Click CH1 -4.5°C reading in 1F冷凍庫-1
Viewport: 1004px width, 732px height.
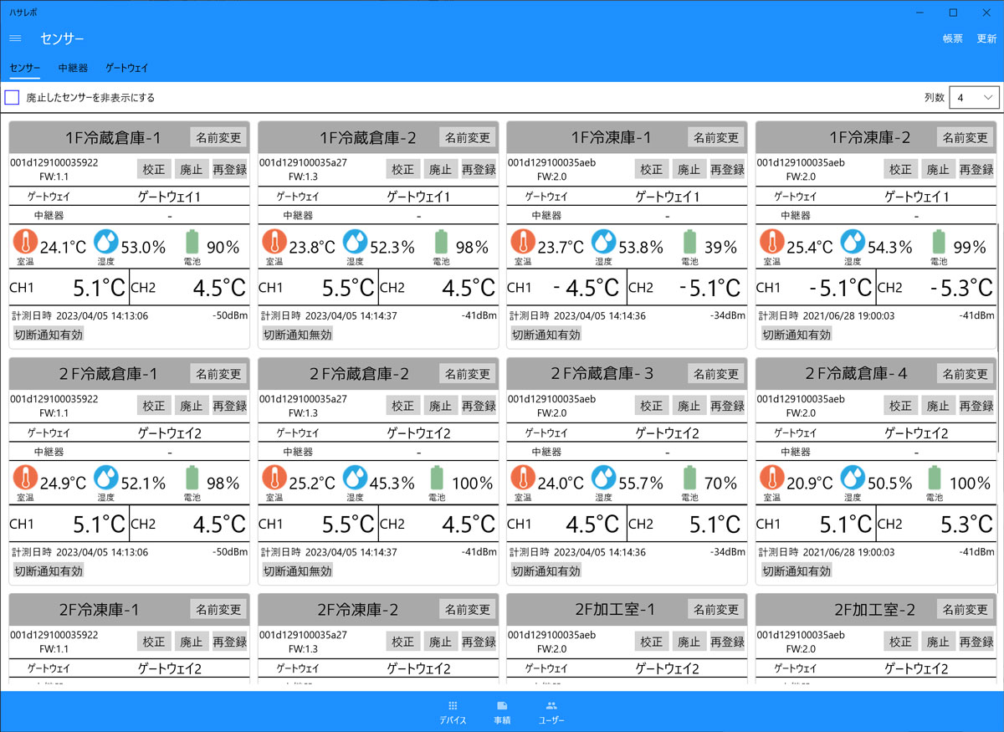tap(587, 288)
